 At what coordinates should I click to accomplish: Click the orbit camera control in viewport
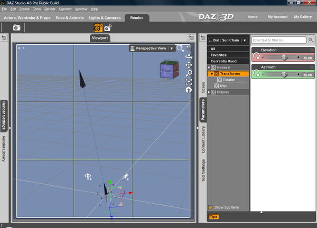click(189, 57)
